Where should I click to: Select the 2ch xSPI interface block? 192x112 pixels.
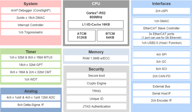click(x=161, y=11)
